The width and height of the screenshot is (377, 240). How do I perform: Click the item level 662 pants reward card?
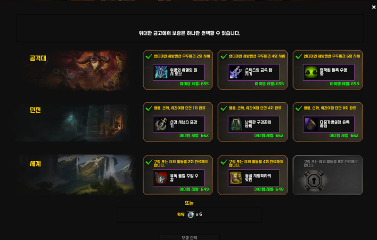click(x=253, y=122)
